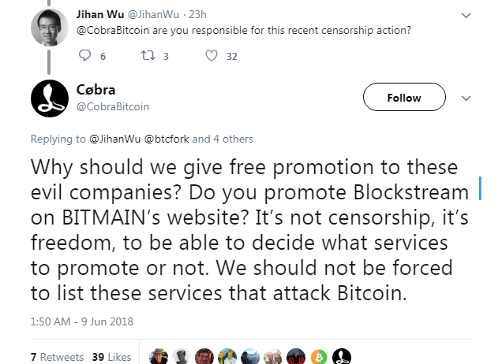Retweet Jihan Wu's tweet

[147, 55]
